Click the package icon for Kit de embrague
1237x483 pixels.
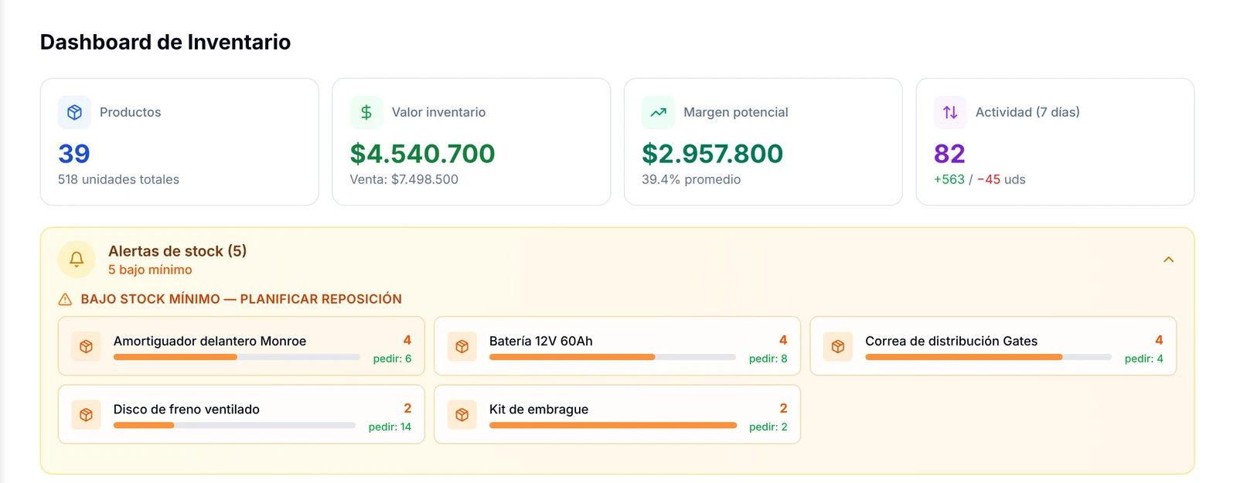click(x=462, y=415)
